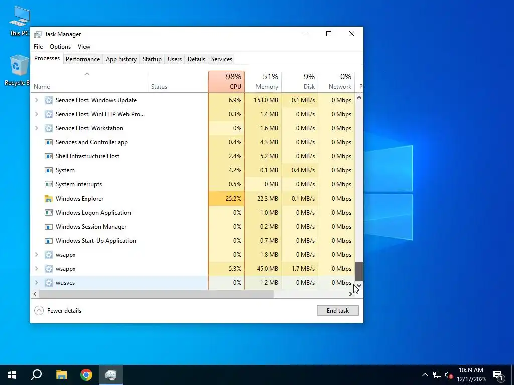Click the wusvcs gear icon

(x=49, y=283)
